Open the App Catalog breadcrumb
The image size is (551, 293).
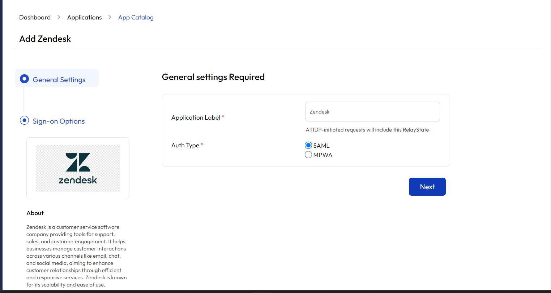136,17
